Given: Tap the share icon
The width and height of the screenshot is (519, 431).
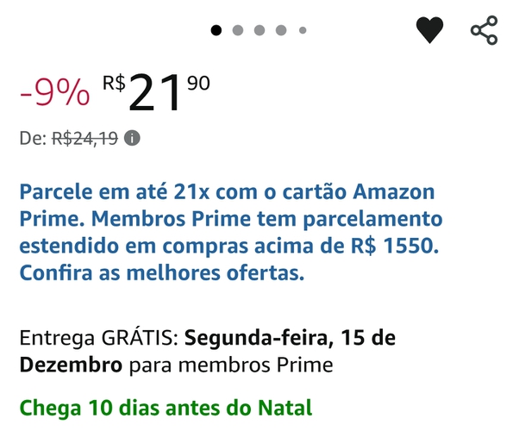Looking at the screenshot, I should pos(484,30).
